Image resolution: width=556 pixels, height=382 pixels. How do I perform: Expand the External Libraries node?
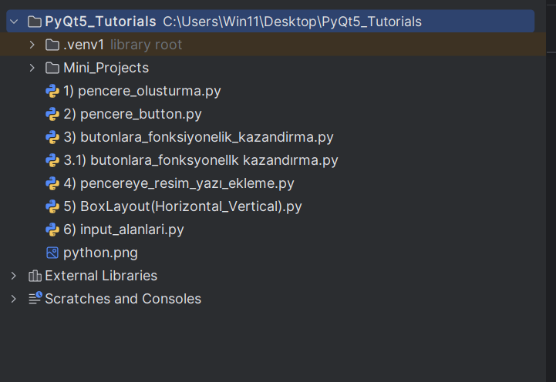[14, 276]
